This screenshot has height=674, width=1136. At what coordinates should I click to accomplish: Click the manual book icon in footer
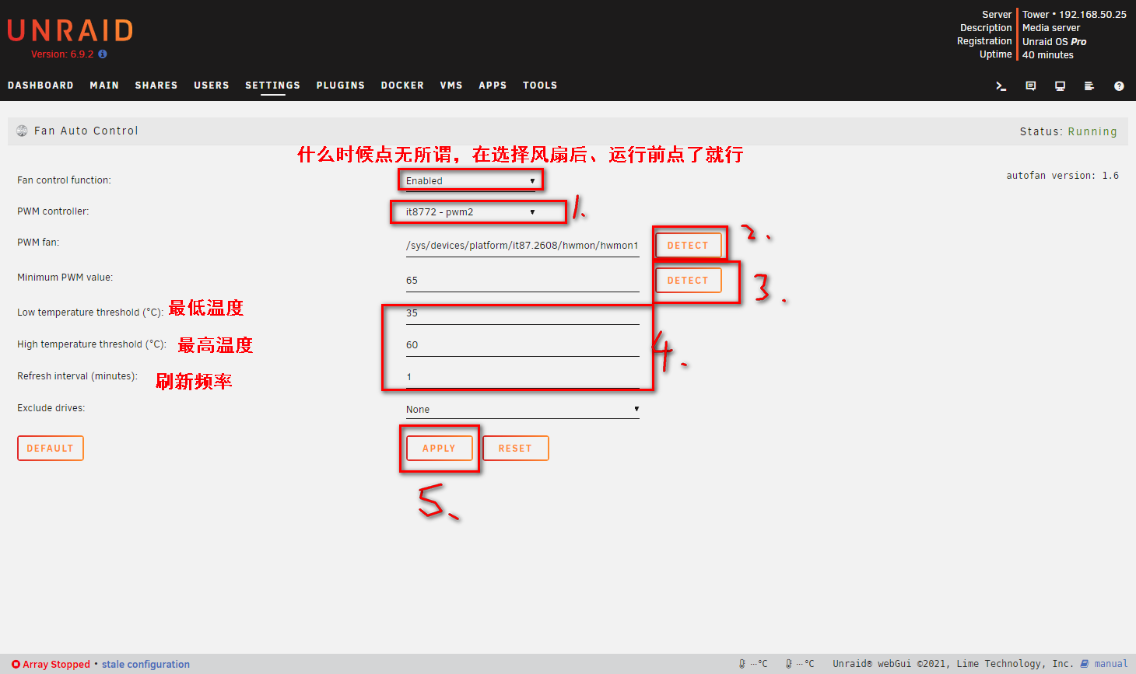[x=1085, y=664]
